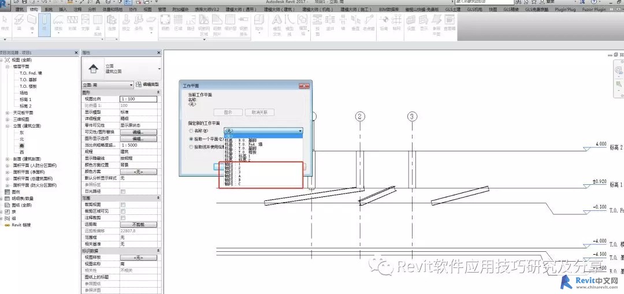
Task: Choose 轴网 : 1 in the dropdown list
Action: click(263, 163)
